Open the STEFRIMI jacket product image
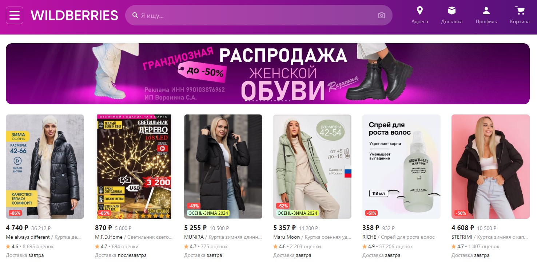The height and width of the screenshot is (266, 537). tap(490, 166)
